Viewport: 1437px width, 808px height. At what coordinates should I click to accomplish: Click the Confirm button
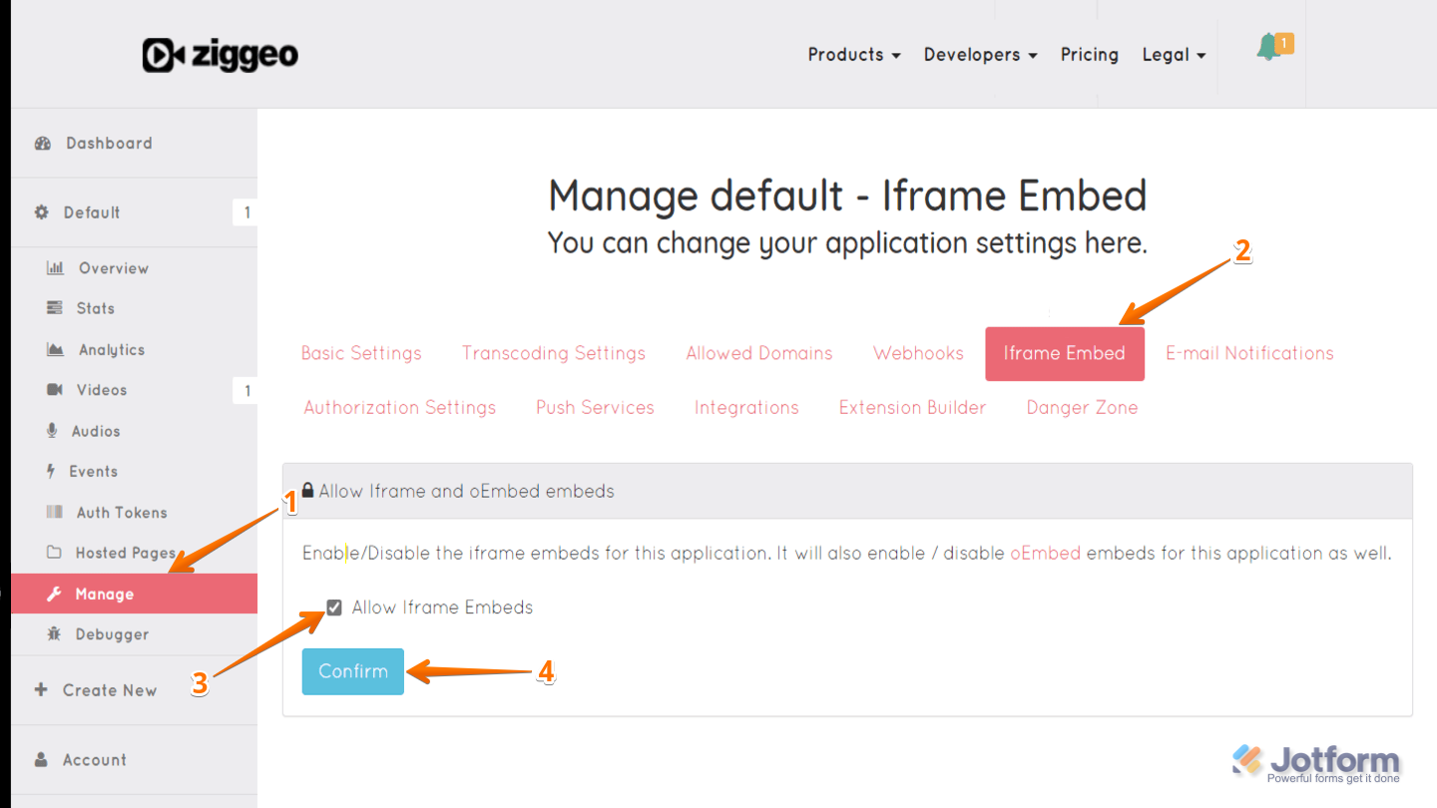click(x=352, y=671)
